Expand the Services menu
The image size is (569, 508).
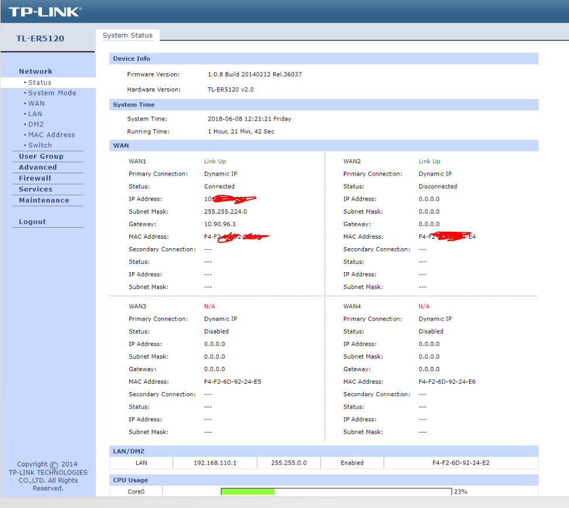point(36,189)
